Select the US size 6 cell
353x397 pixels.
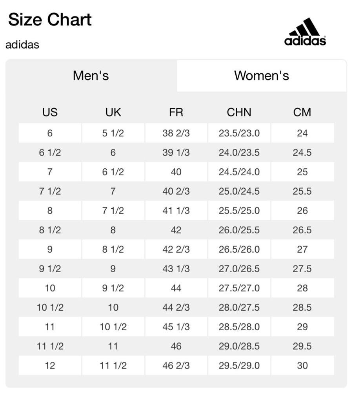click(x=50, y=133)
